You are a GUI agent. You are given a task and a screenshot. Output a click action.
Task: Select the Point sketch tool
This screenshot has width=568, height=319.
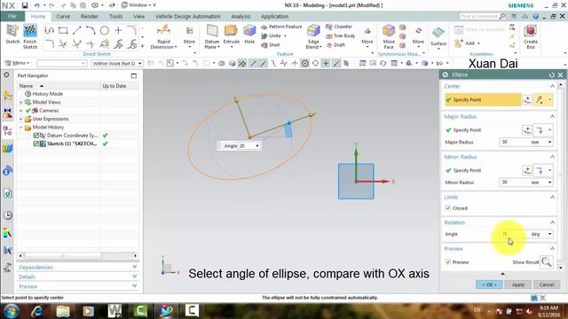pyautogui.click(x=118, y=30)
